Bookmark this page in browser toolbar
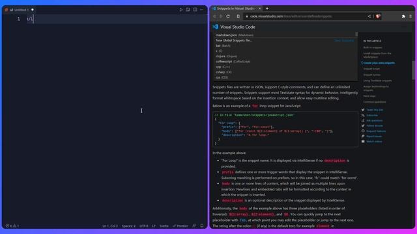 (238, 16)
